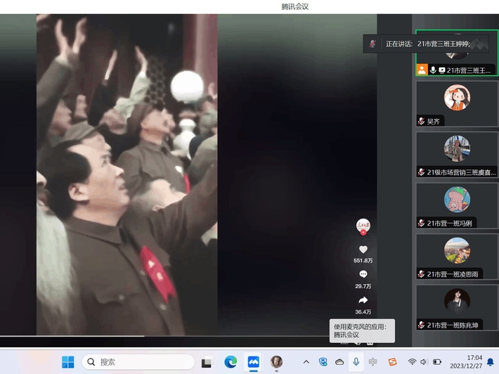The width and height of the screenshot is (499, 374).
Task: Open the notification bell in the taskbar
Action: pos(491,362)
